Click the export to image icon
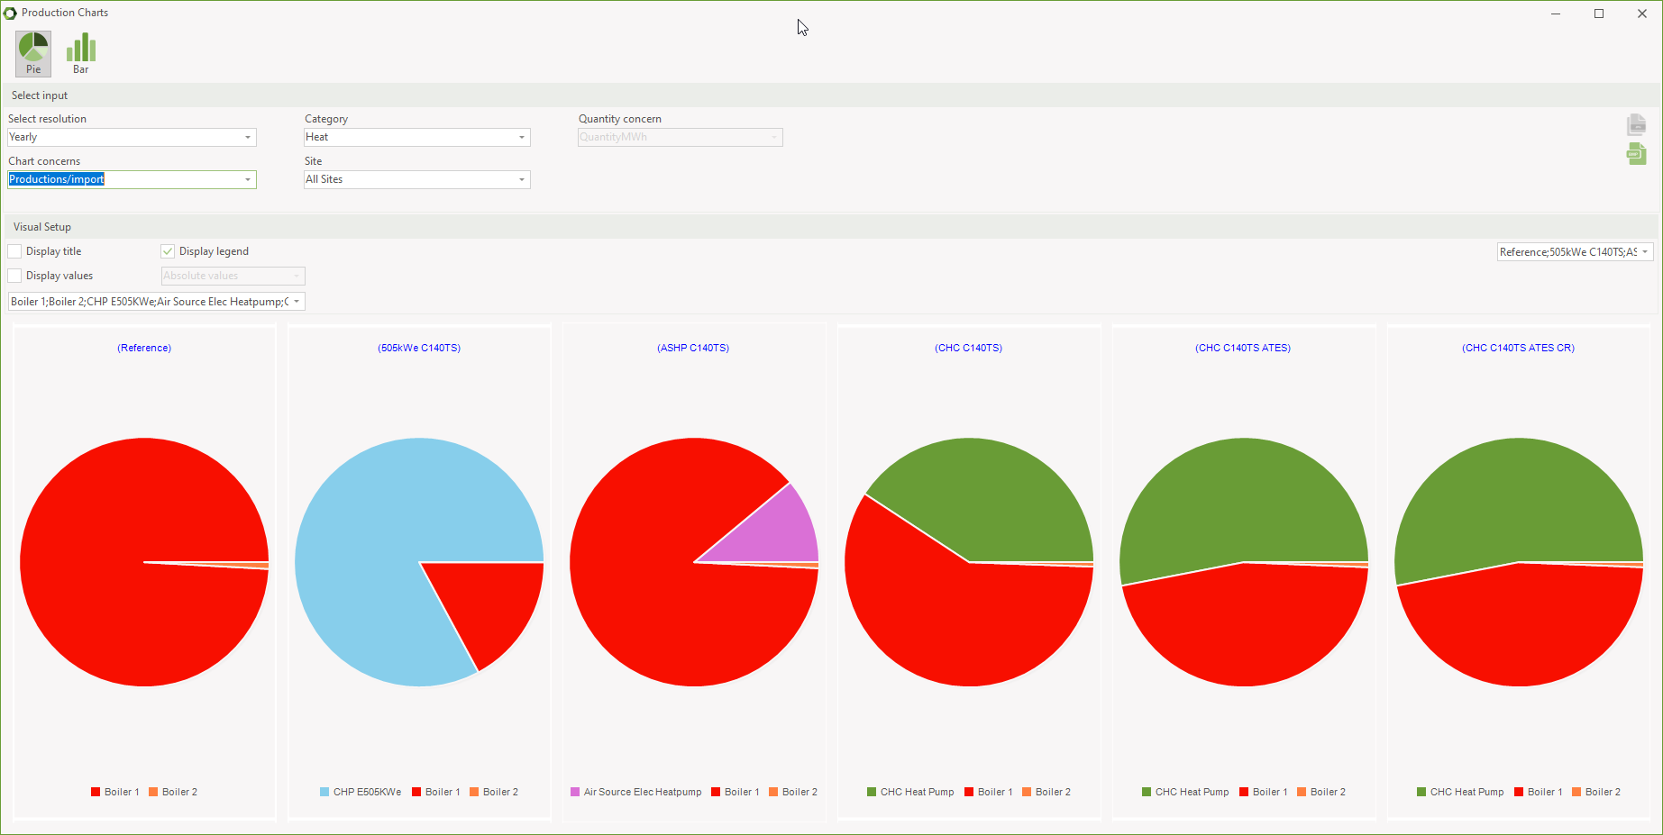 tap(1636, 154)
